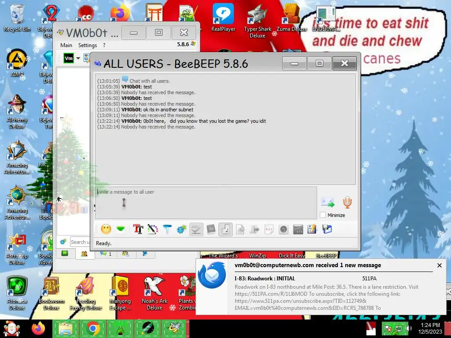Click the dark window-shaped toolbar icon
Viewport: 451px width, 338px height.
298,229
